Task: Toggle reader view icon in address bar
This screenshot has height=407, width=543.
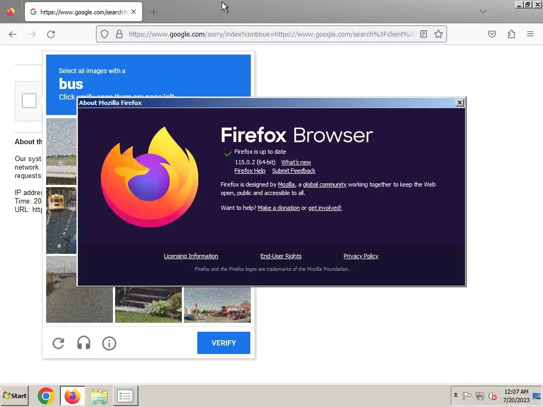Action: point(424,34)
